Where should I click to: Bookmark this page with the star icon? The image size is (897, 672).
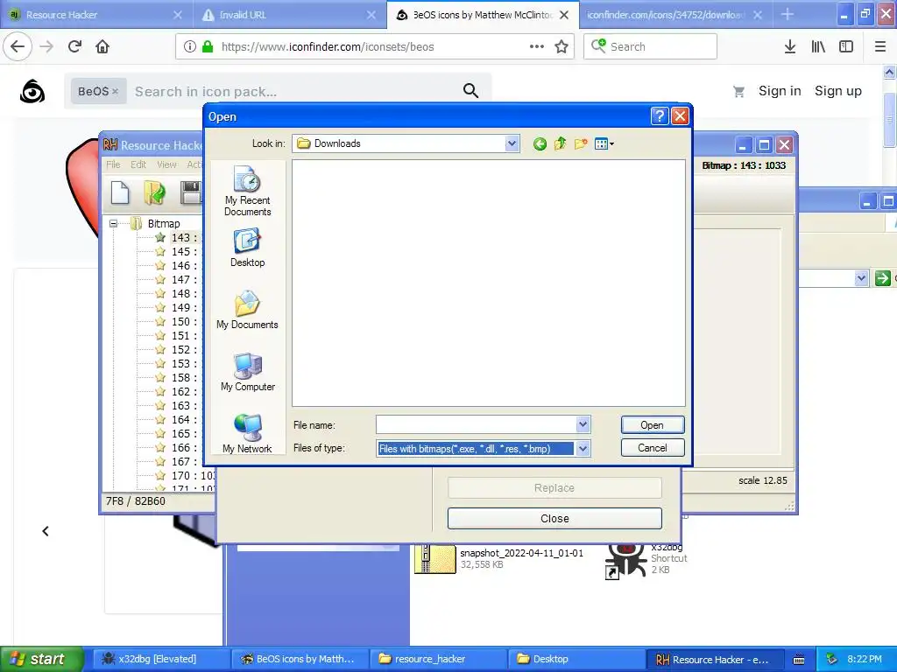pos(562,46)
